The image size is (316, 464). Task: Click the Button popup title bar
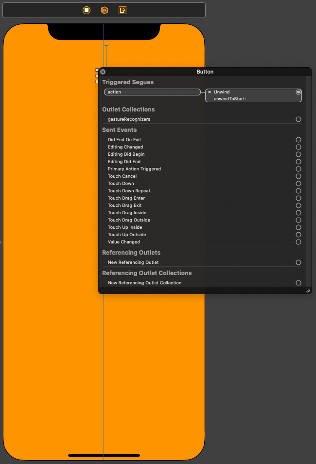[205, 72]
